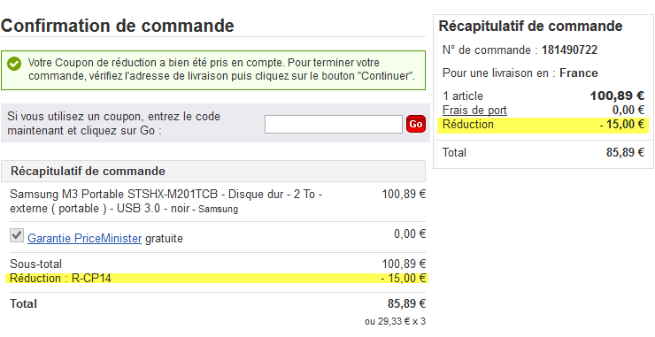Screen dimensions: 655x337
Task: Click the delivery country France text
Action: tap(579, 73)
